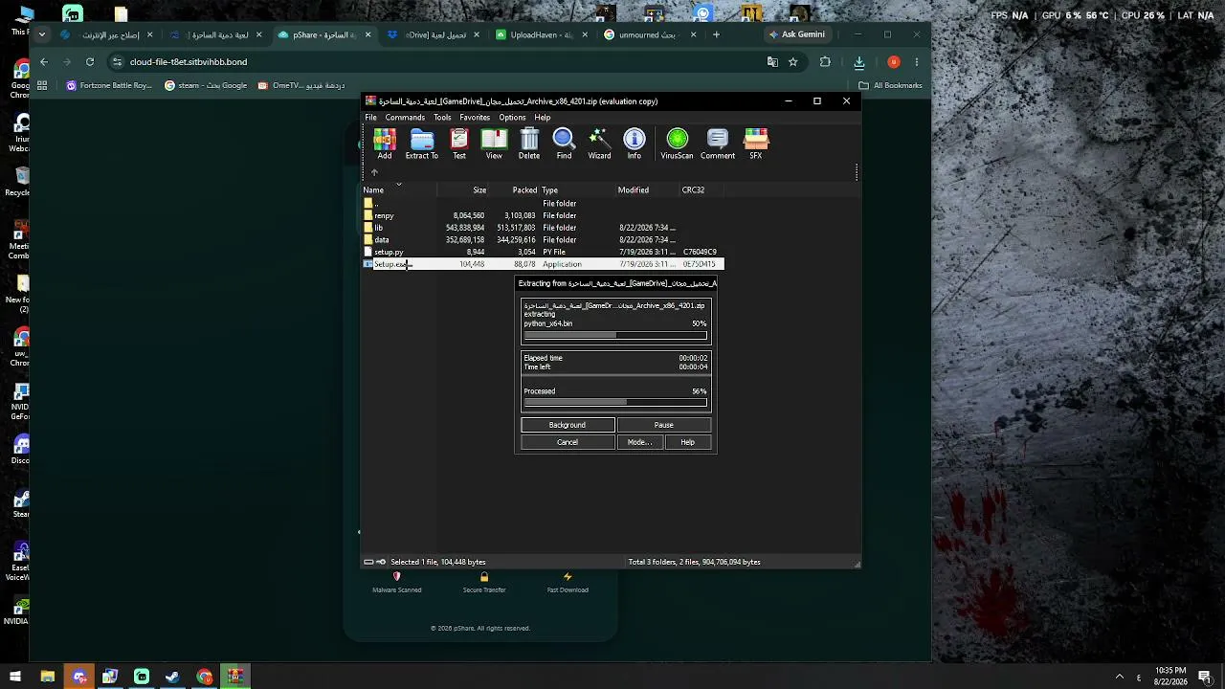Open Chrome extensions puzzle icon

[825, 62]
